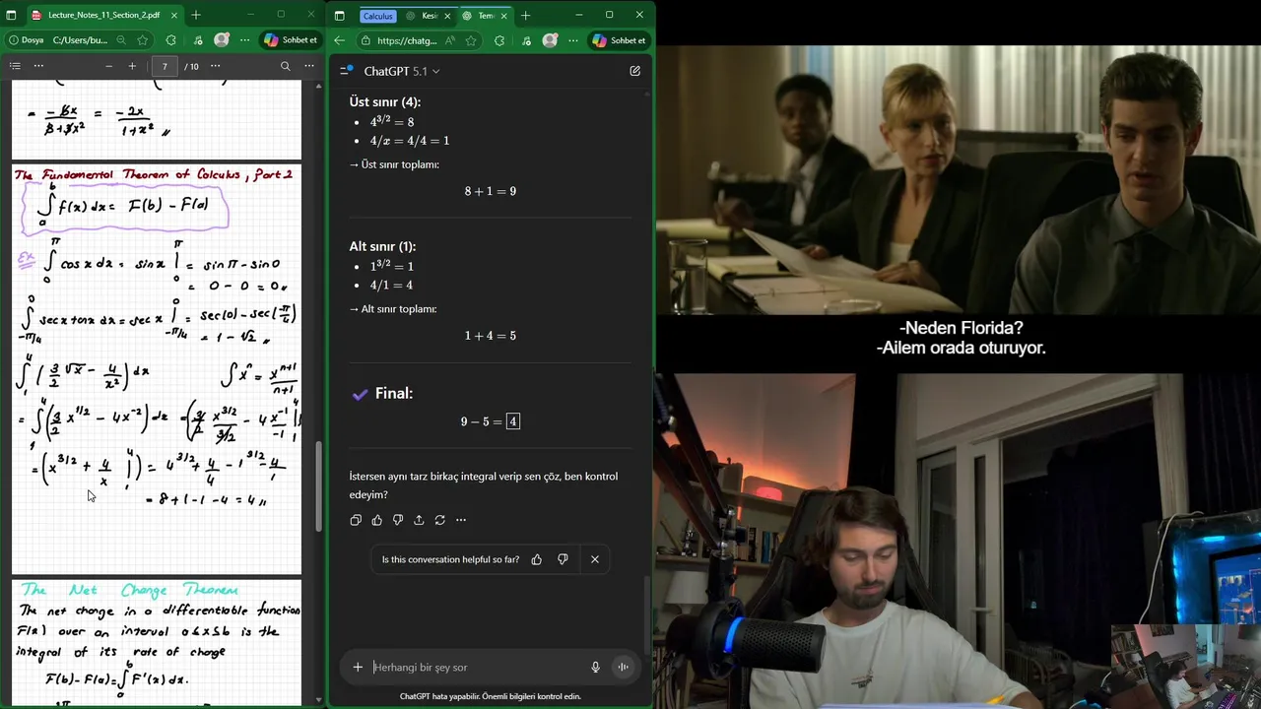
Task: Favorite the PDF page with the star
Action: coord(143,40)
